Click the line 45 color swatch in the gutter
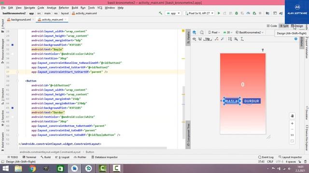 13,108
